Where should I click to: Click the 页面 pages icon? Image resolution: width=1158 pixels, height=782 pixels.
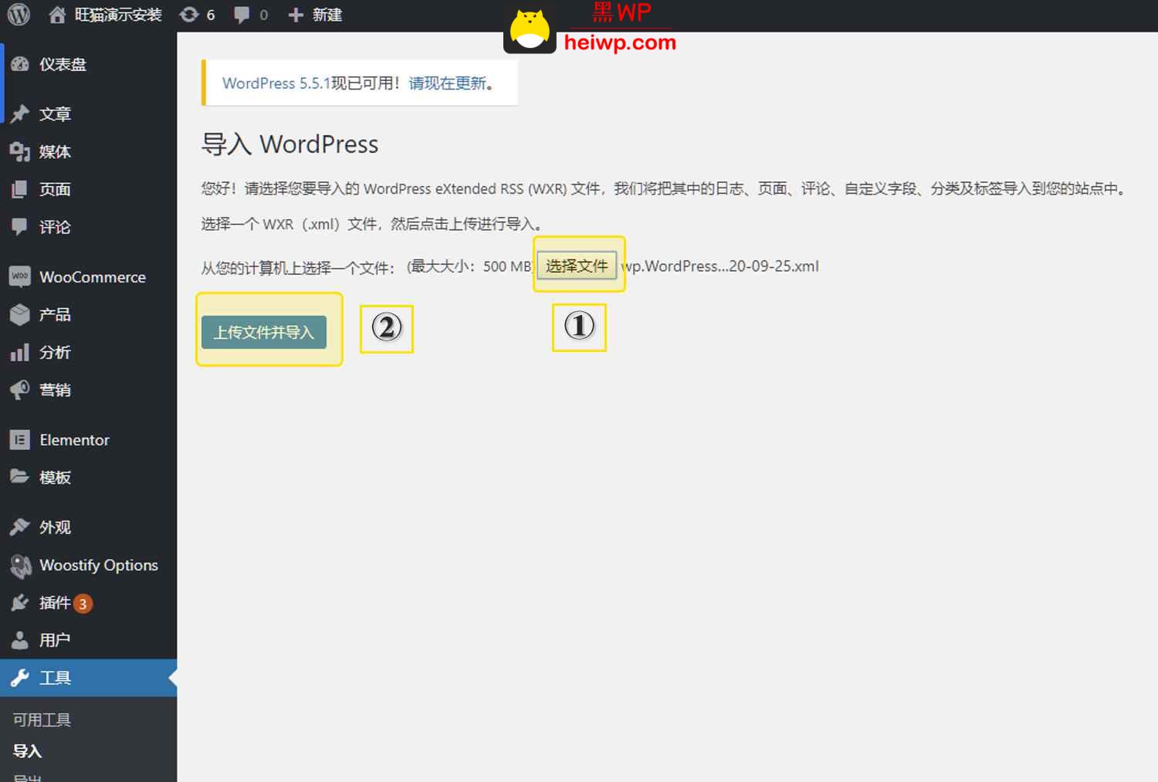(x=20, y=189)
